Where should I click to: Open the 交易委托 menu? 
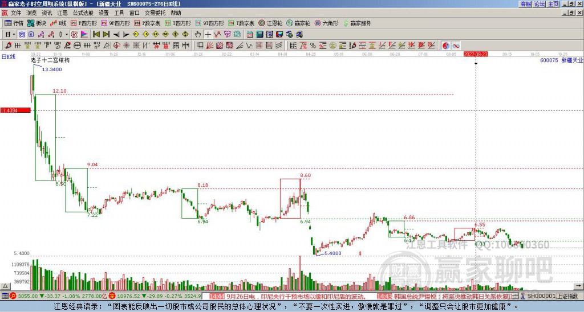click(x=155, y=13)
